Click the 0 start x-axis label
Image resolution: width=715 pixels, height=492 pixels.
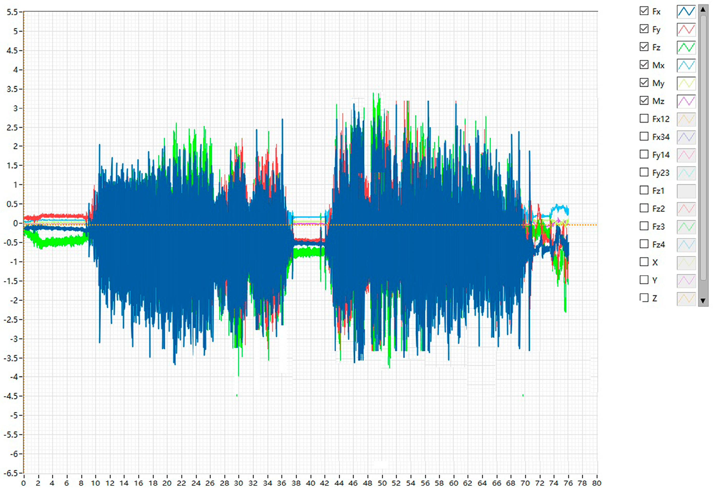24,483
